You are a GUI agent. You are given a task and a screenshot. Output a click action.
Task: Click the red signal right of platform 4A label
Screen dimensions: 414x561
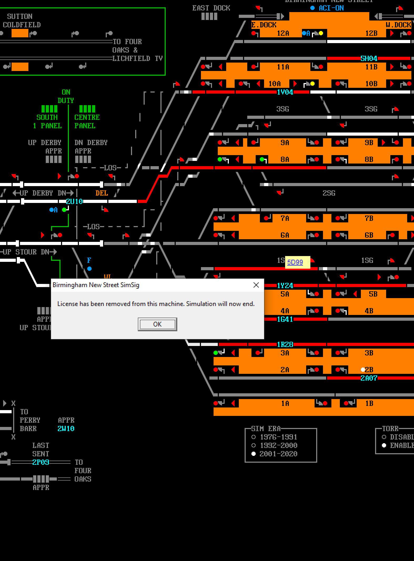point(316,311)
